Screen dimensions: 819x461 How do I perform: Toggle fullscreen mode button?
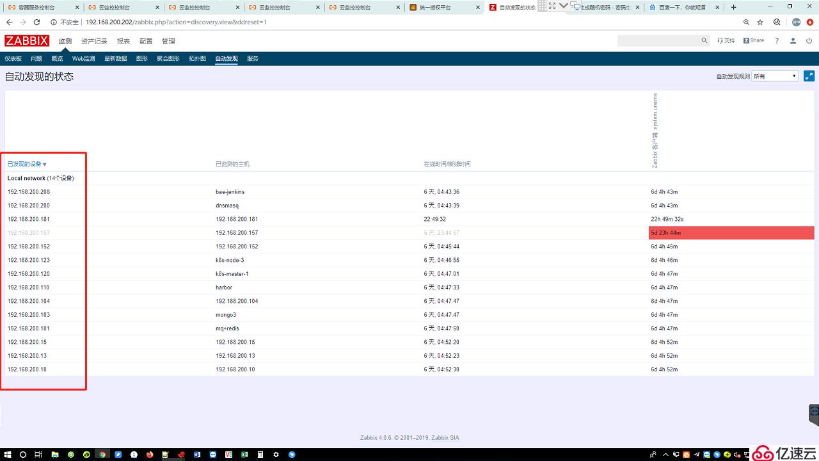click(x=809, y=76)
